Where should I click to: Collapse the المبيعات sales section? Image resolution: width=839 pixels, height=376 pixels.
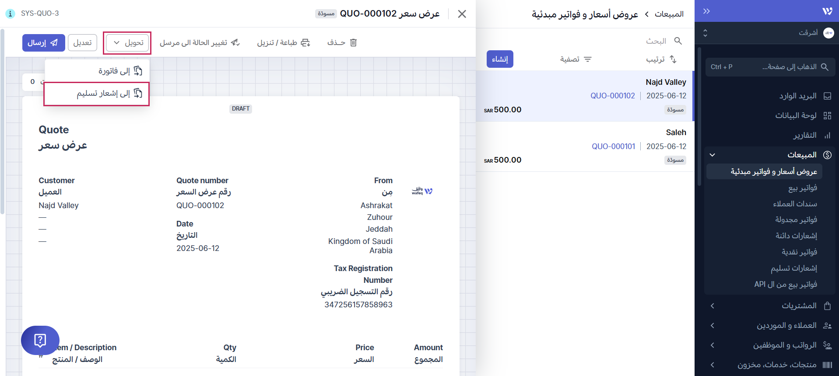(x=712, y=155)
